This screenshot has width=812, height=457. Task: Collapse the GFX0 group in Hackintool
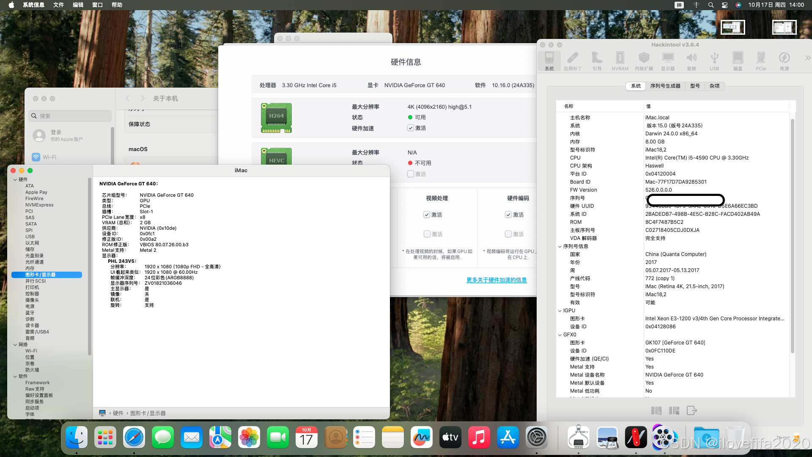click(x=560, y=335)
